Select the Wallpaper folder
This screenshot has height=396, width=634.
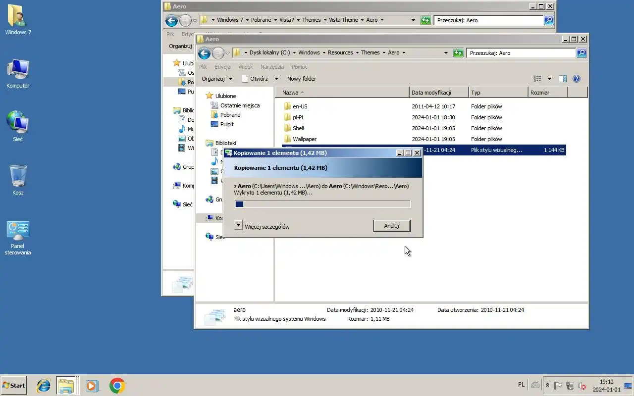(305, 139)
